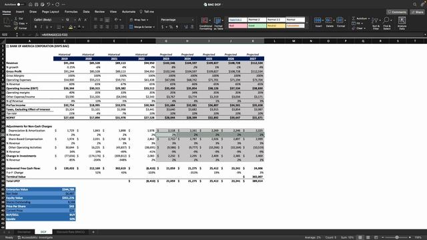
Task: Apply yellow fill color bucket
Action: [x=71, y=27]
